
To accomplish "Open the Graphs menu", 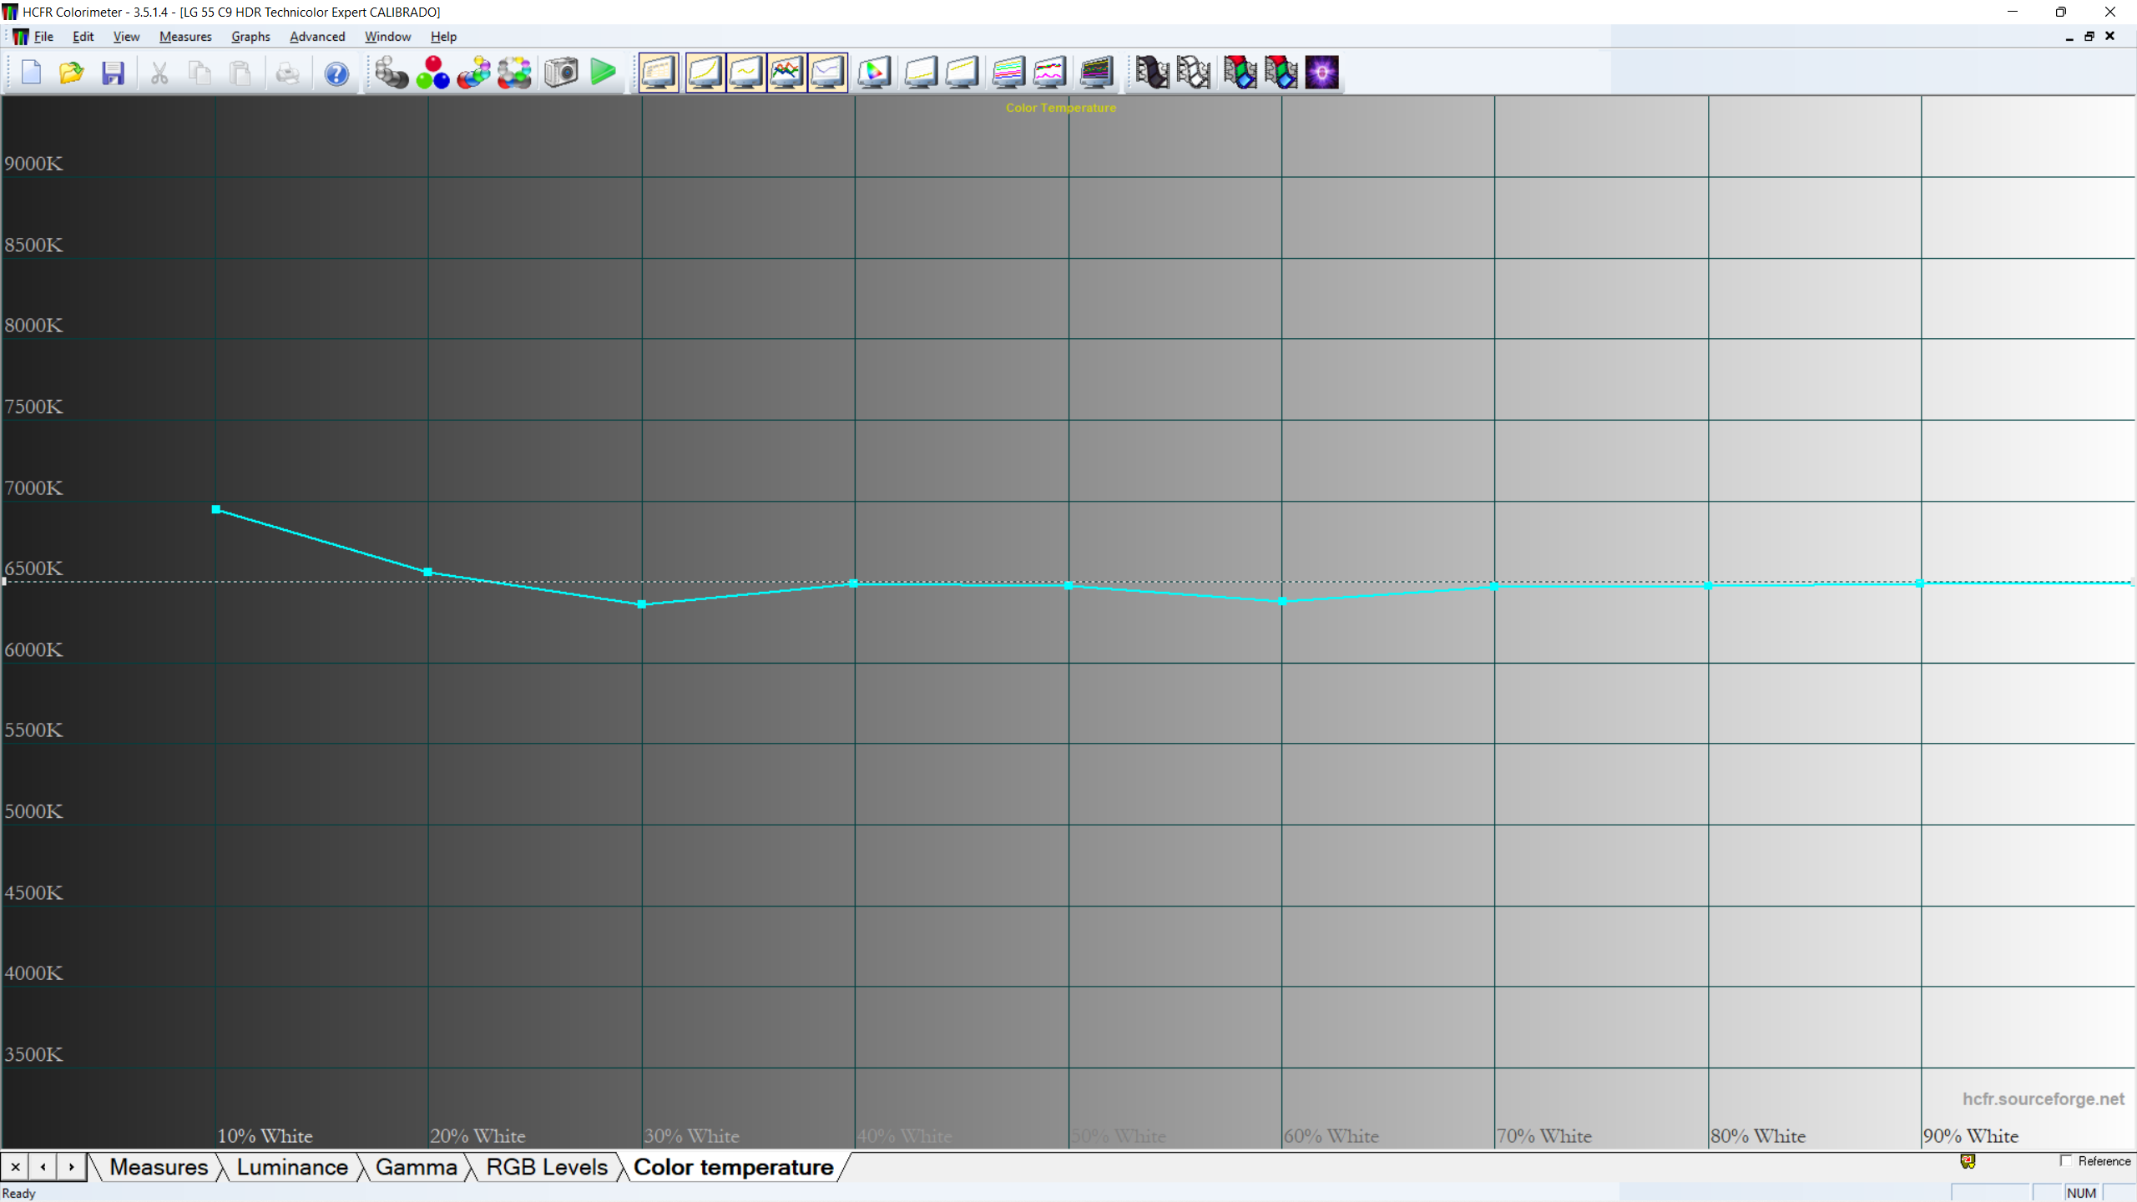I will click(x=250, y=37).
